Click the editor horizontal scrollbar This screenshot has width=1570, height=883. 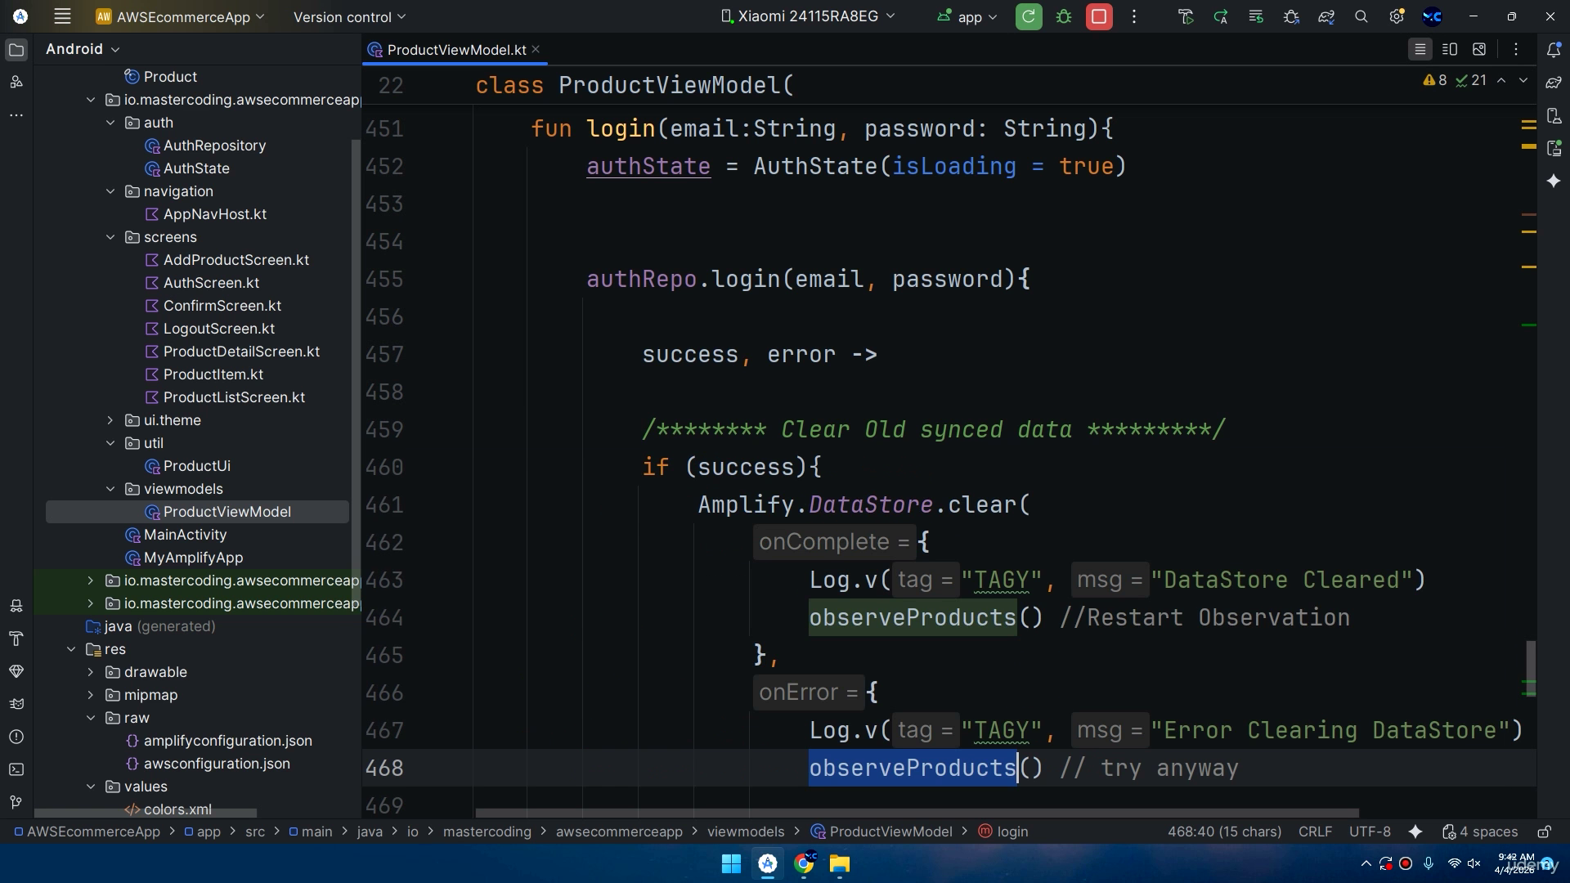917,814
